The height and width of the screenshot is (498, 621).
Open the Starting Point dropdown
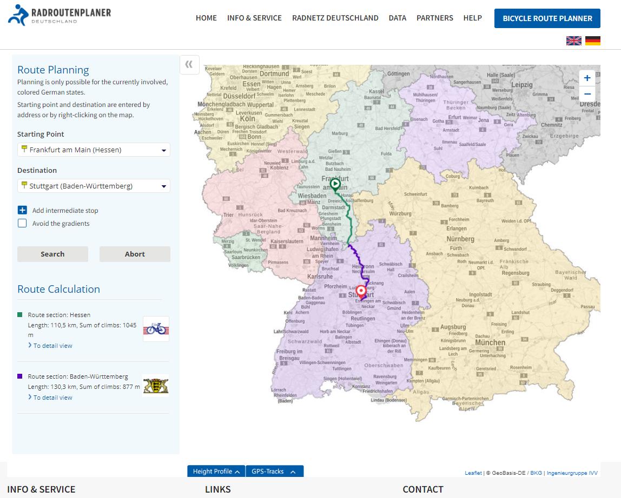point(163,150)
